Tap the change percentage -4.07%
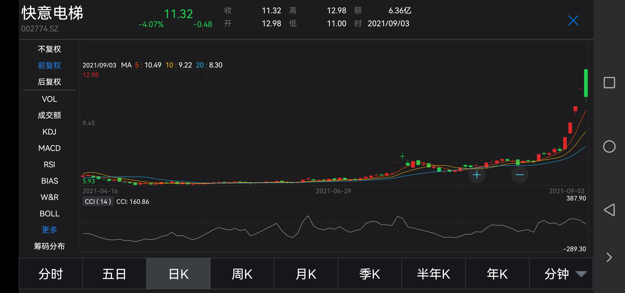 151,24
